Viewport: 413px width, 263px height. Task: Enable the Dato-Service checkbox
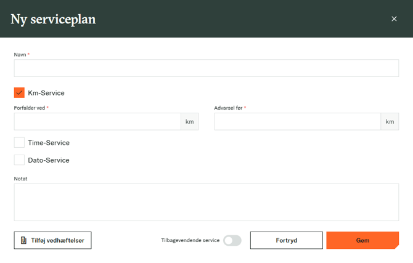19,160
